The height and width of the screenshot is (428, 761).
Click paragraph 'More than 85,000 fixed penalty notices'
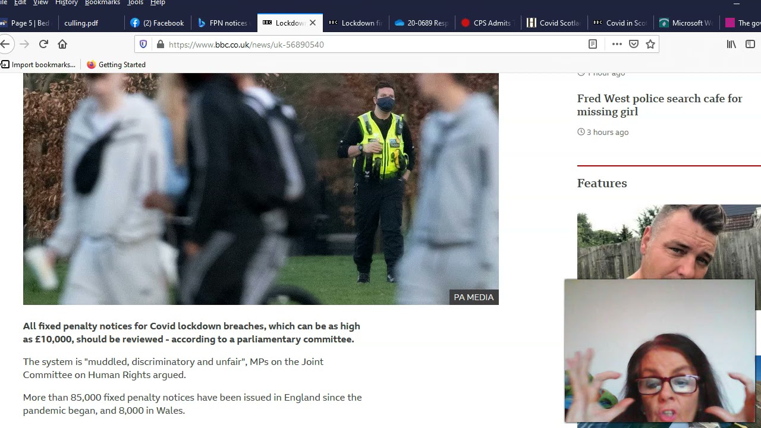click(x=192, y=404)
